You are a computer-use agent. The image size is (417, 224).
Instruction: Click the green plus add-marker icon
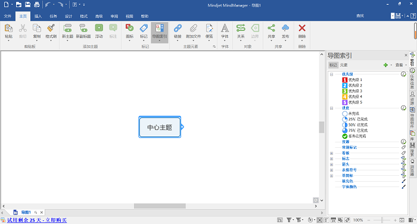(385, 65)
